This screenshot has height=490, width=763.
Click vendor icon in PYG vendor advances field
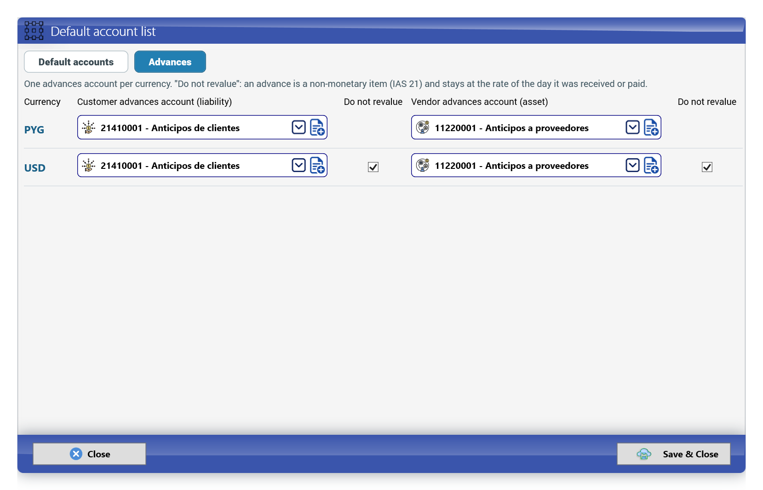coord(423,127)
